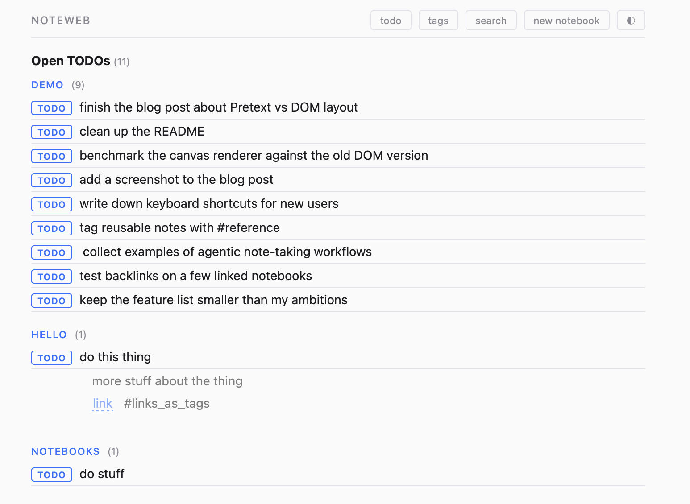
Task: Open the DEMO notebook heading
Action: pos(47,85)
